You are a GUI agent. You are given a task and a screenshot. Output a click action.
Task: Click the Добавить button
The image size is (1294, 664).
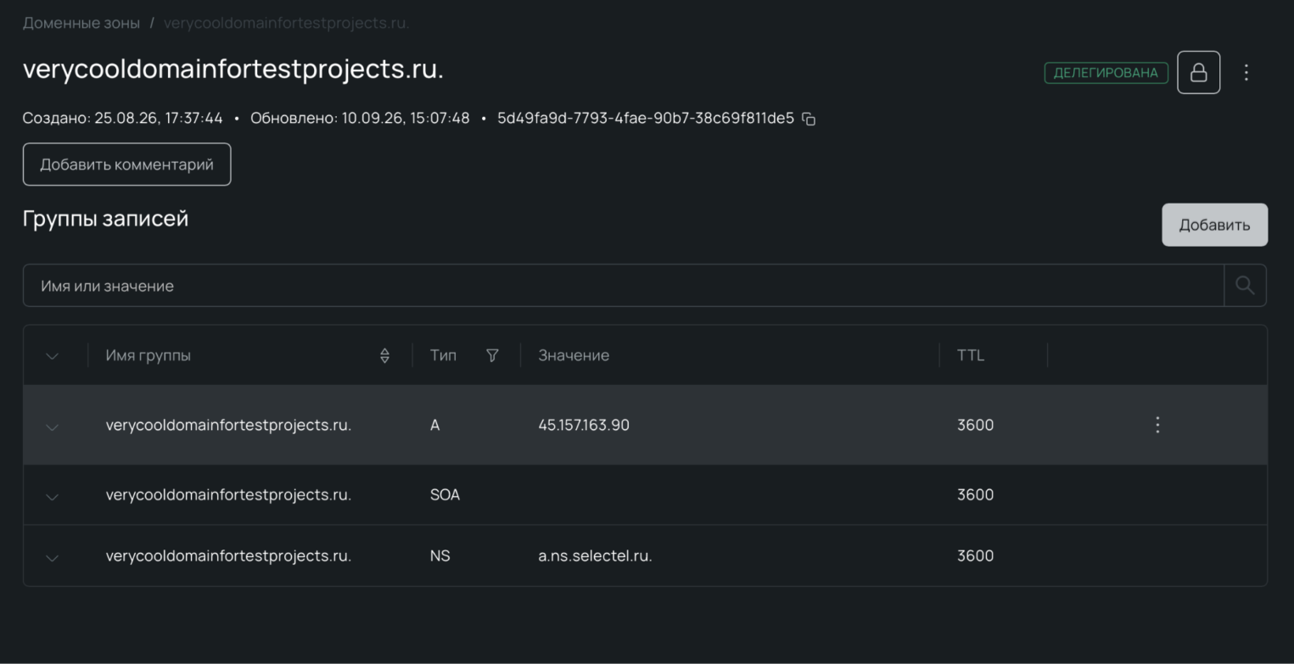[1214, 225]
